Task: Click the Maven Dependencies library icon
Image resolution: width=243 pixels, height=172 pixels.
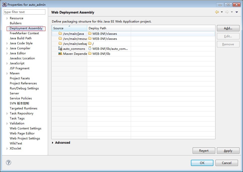Action: click(x=60, y=54)
